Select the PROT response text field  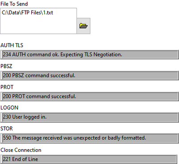[89, 96]
